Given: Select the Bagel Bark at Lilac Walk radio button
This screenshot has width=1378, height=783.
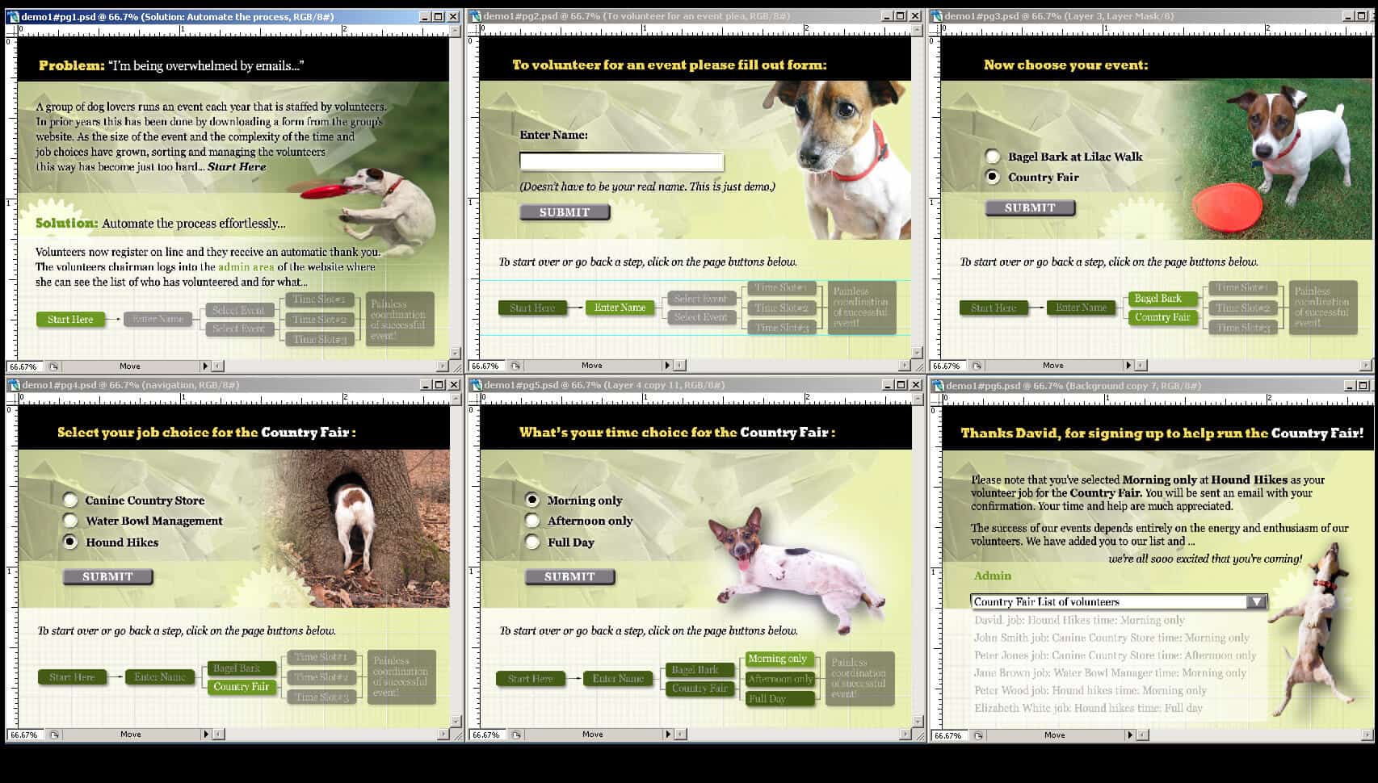Looking at the screenshot, I should pyautogui.click(x=993, y=157).
